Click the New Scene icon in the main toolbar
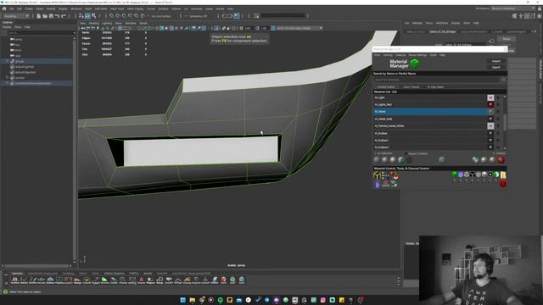543x305 pixels. tap(38, 16)
